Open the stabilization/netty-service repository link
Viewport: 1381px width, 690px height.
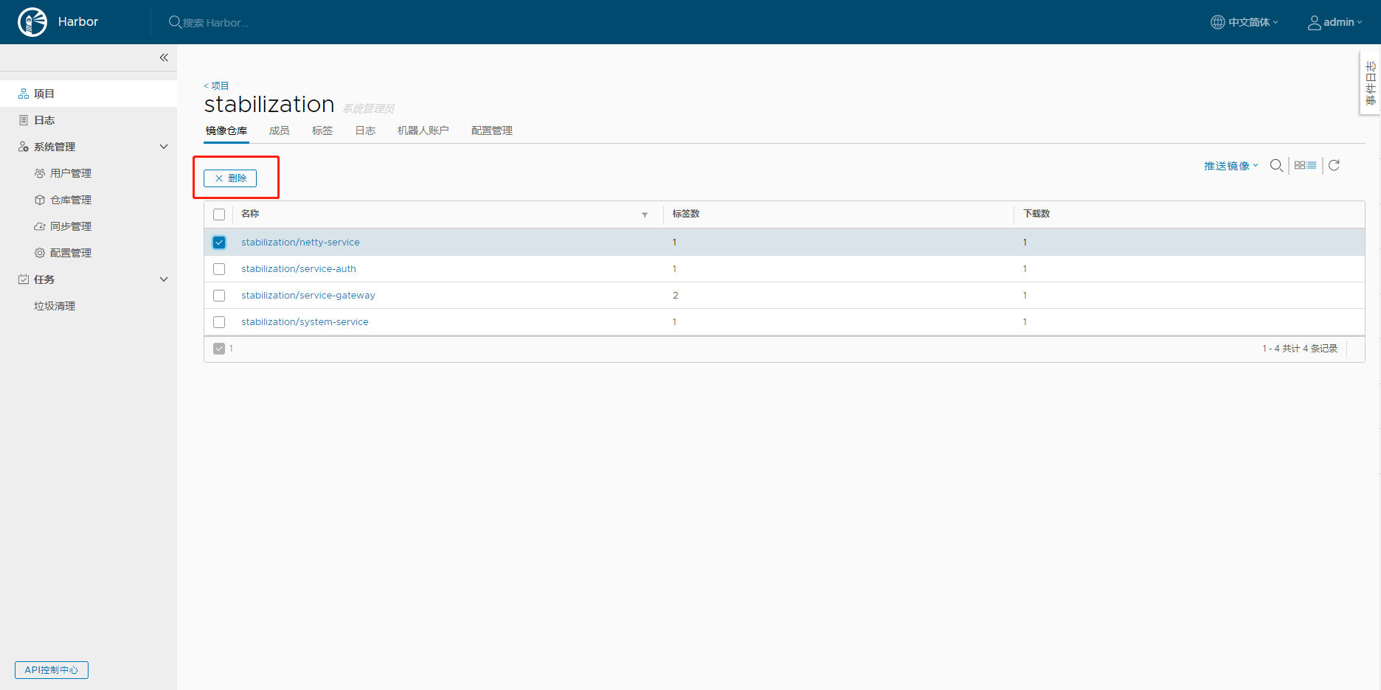(x=300, y=243)
